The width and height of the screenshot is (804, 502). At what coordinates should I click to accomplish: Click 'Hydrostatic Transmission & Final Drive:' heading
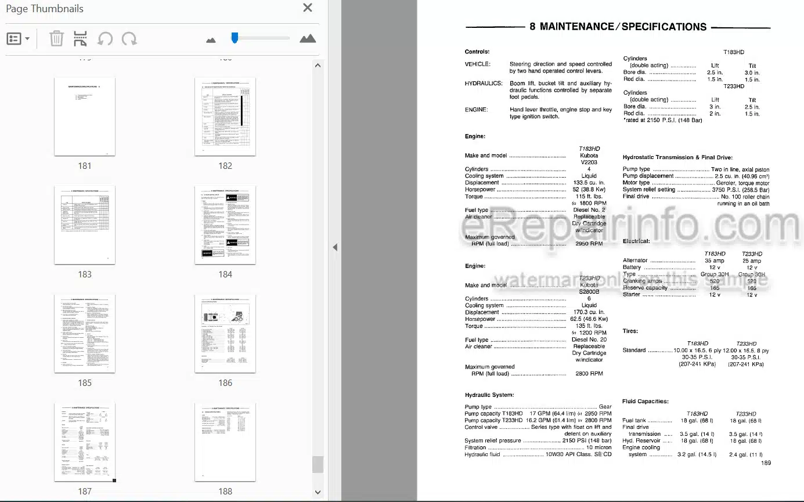pos(677,157)
